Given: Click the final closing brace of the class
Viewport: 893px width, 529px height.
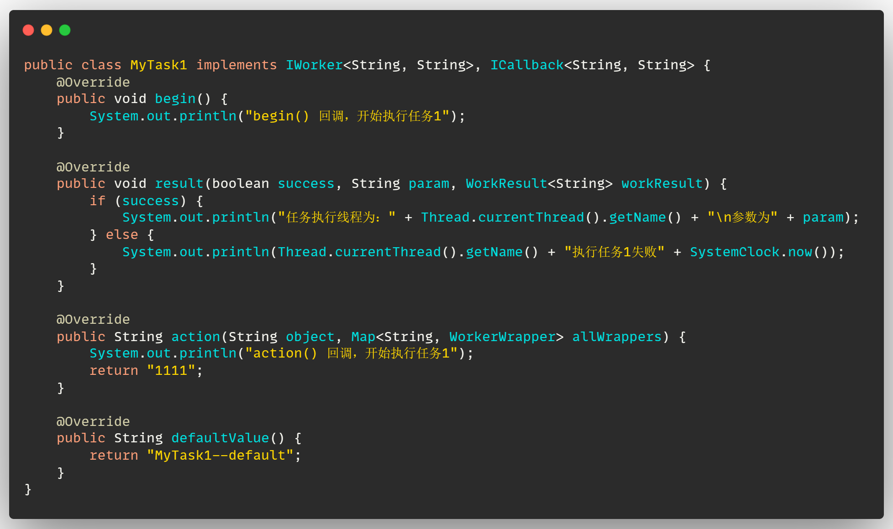Looking at the screenshot, I should tap(28, 489).
